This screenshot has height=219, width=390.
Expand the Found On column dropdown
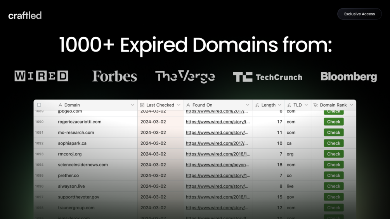[248, 105]
